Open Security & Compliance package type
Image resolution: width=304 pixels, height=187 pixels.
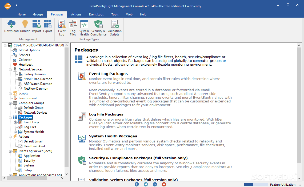98,28
